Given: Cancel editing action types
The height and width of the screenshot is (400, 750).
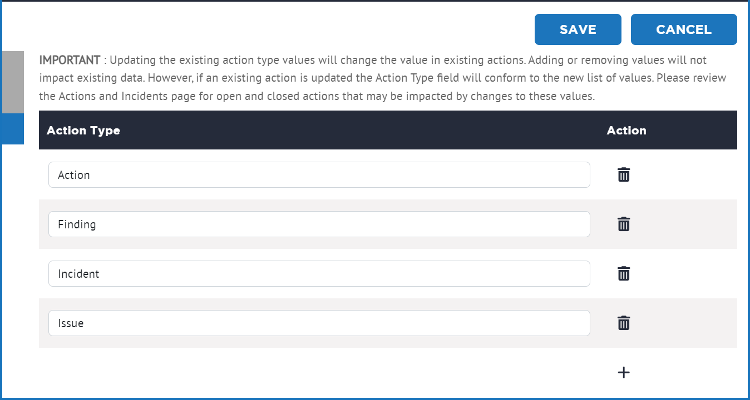Looking at the screenshot, I should (x=684, y=29).
